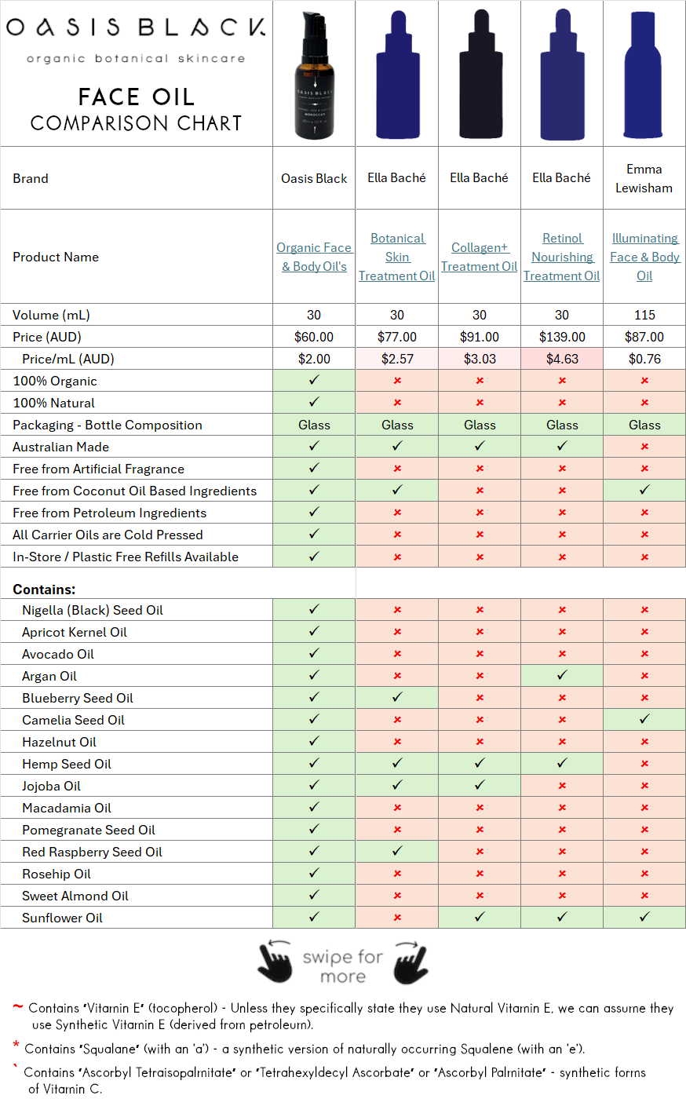
Task: Visit the Illuminating Face & Body Oil link
Action: [x=644, y=257]
